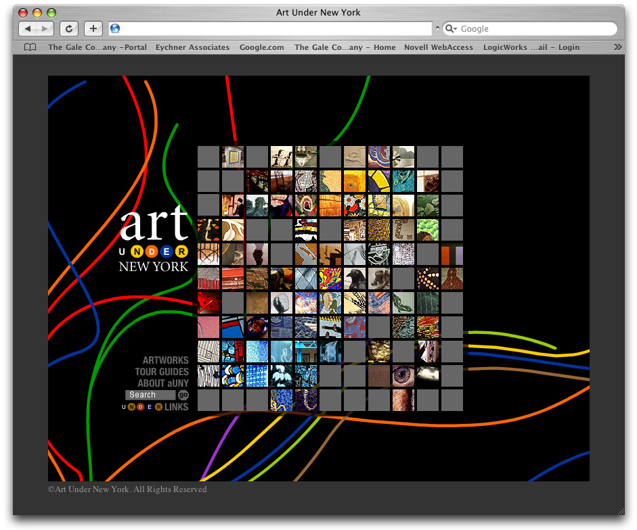Click the window resize grip corner
Screen dimensions: 637x530
[620, 511]
